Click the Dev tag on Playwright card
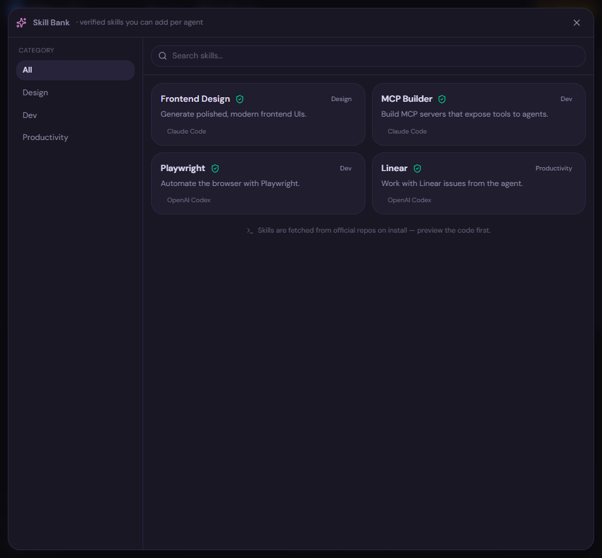Screen dimensions: 602x558 345,169
